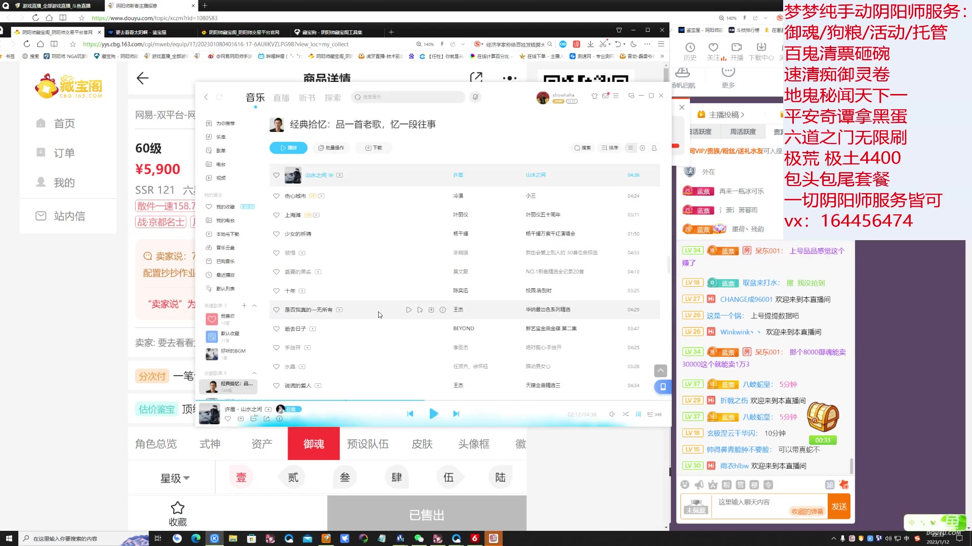Screen dimensions: 972x546
Task: Like the song 逝去日子
Action: 276,329
